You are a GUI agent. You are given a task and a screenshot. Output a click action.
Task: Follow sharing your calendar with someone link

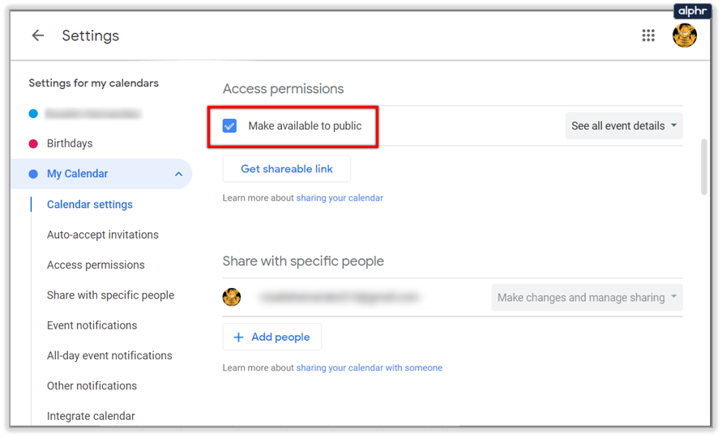click(369, 368)
